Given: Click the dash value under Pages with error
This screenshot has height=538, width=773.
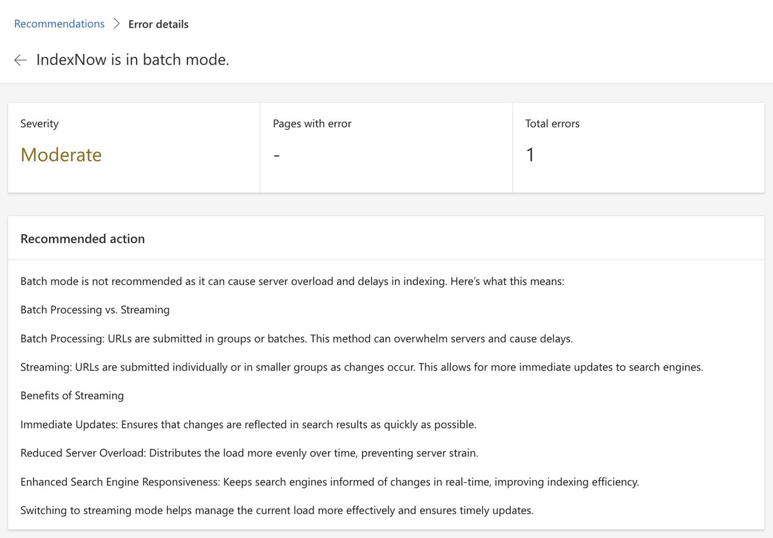Looking at the screenshot, I should [276, 156].
